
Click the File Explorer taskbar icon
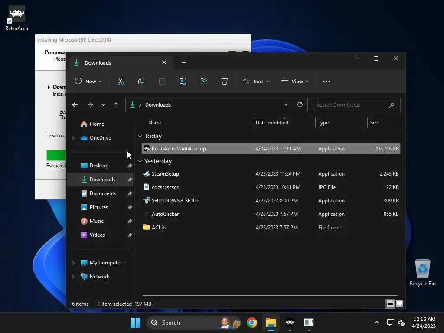pyautogui.click(x=271, y=323)
